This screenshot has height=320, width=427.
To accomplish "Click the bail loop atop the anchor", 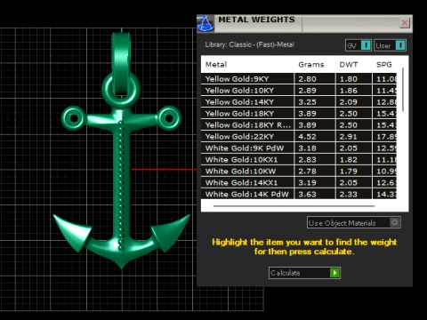I will 121,64.
